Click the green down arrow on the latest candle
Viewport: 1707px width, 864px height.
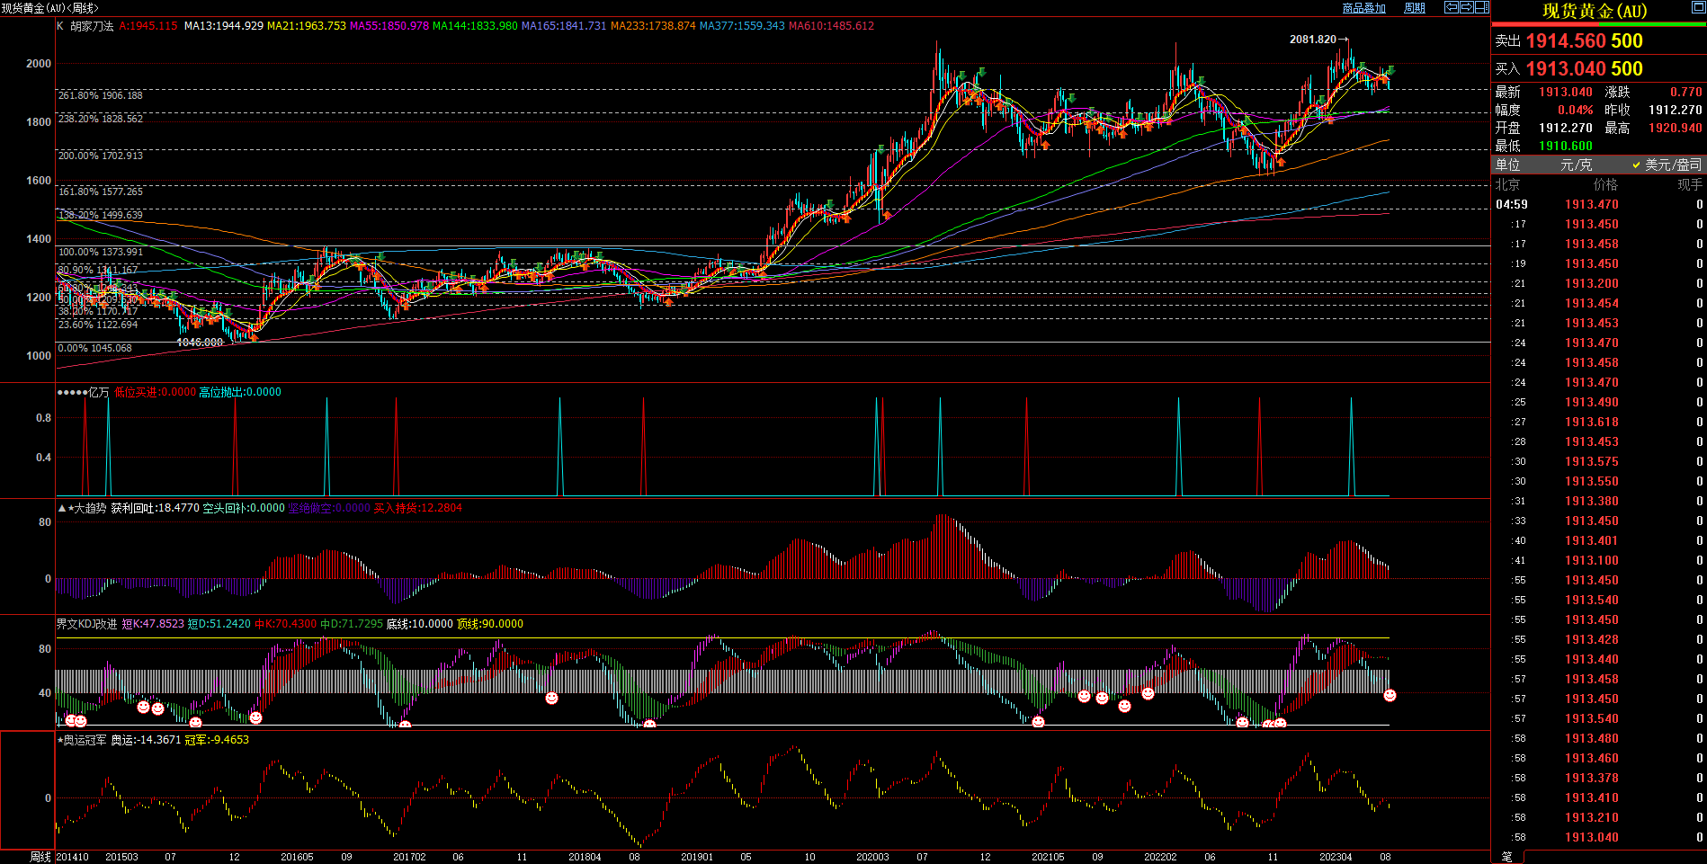[x=1391, y=70]
